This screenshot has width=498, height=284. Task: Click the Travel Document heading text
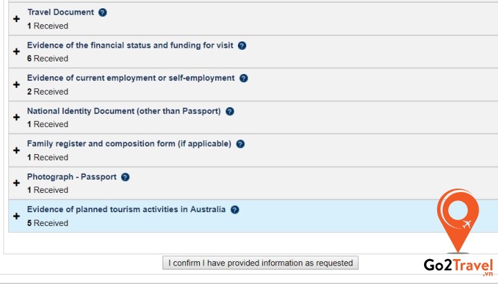click(60, 12)
